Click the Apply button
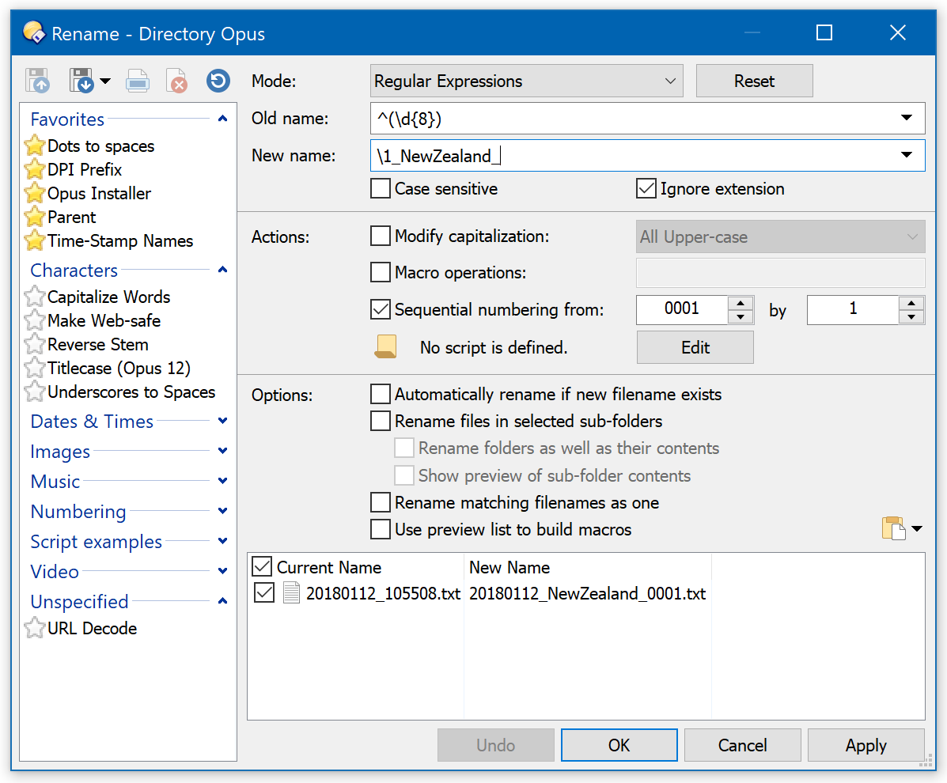The image size is (947, 783). point(866,745)
